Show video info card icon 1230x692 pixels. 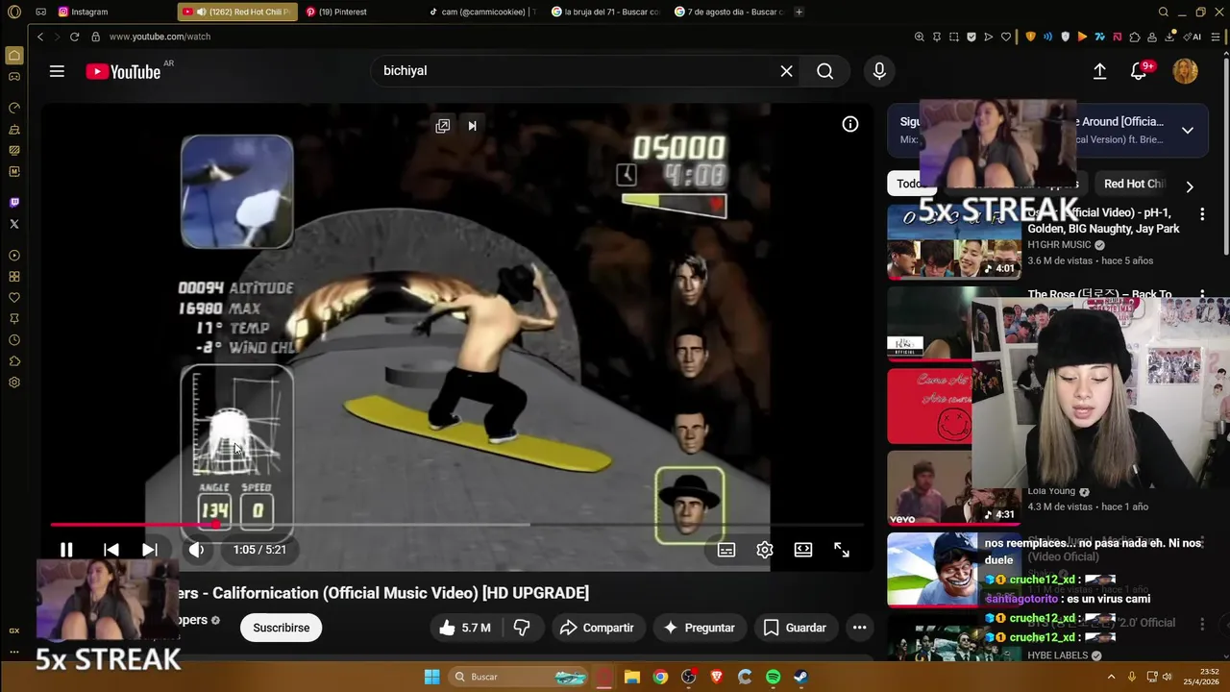pos(850,124)
